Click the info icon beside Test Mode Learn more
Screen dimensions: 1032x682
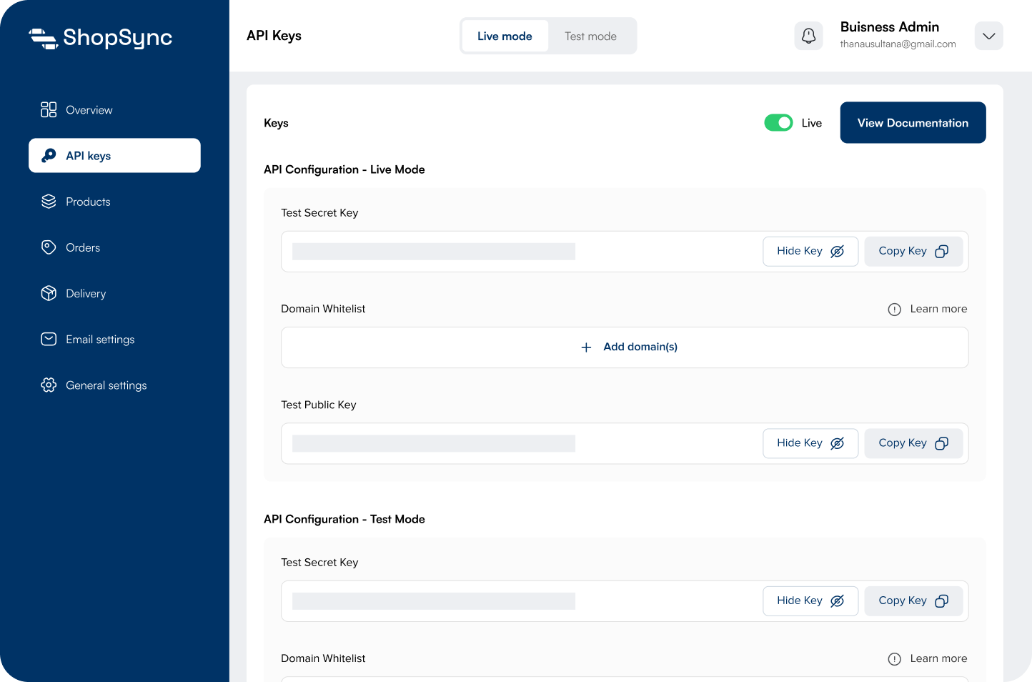tap(894, 659)
